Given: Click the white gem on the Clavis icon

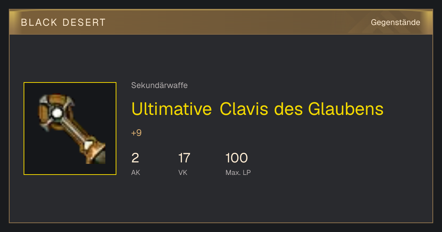Looking at the screenshot, I should (56, 113).
